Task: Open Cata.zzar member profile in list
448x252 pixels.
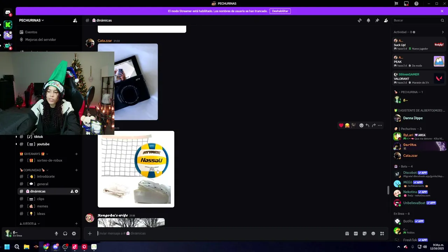Action: (419, 156)
